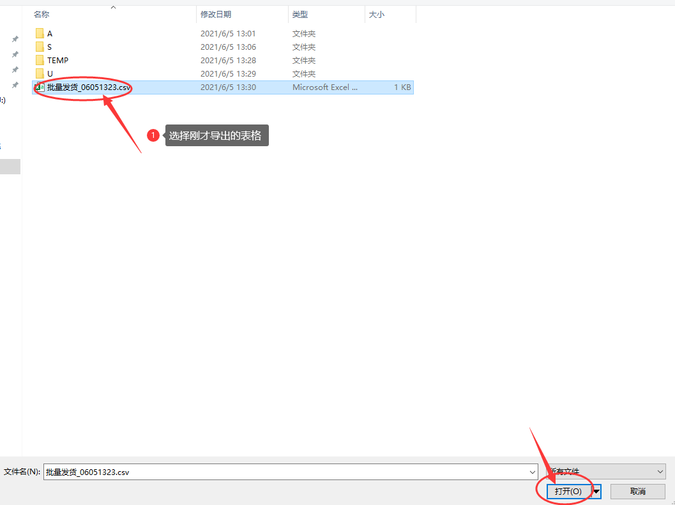Open the 文件名 history dropdown arrow
Image resolution: width=675 pixels, height=505 pixels.
pos(533,472)
